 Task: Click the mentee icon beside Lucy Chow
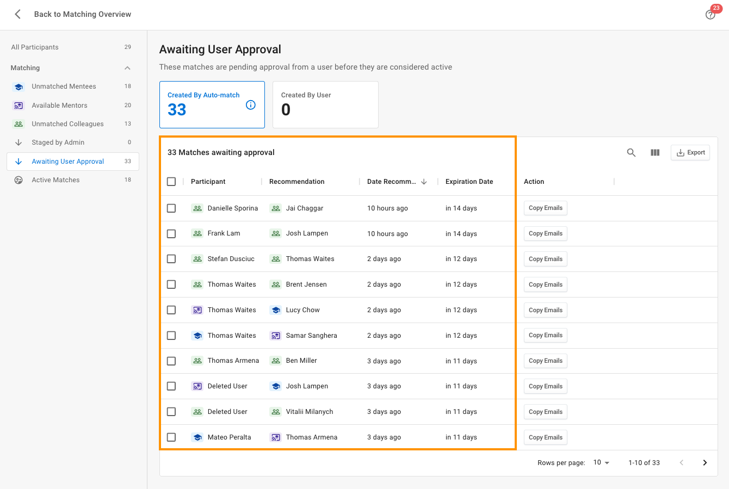[x=276, y=310]
